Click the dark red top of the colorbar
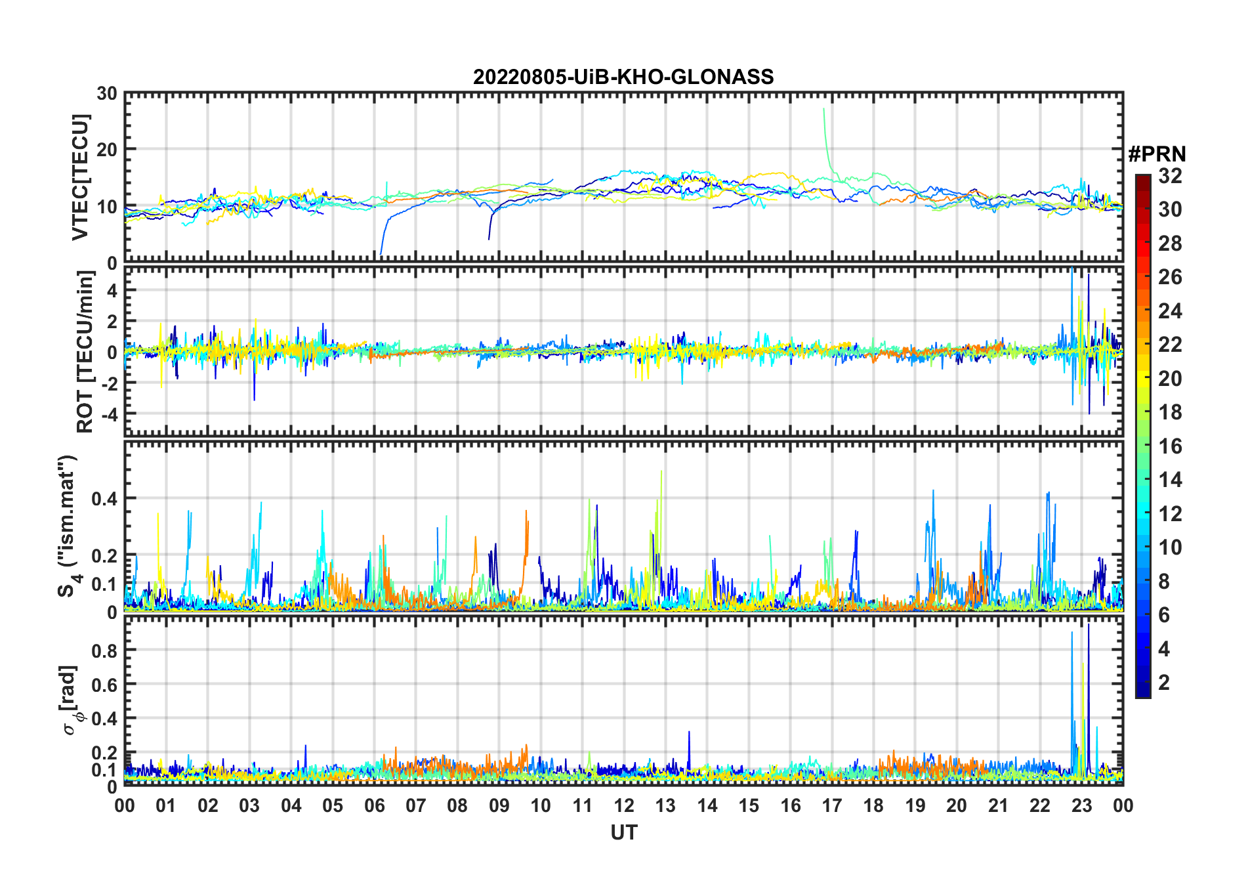 (1143, 179)
